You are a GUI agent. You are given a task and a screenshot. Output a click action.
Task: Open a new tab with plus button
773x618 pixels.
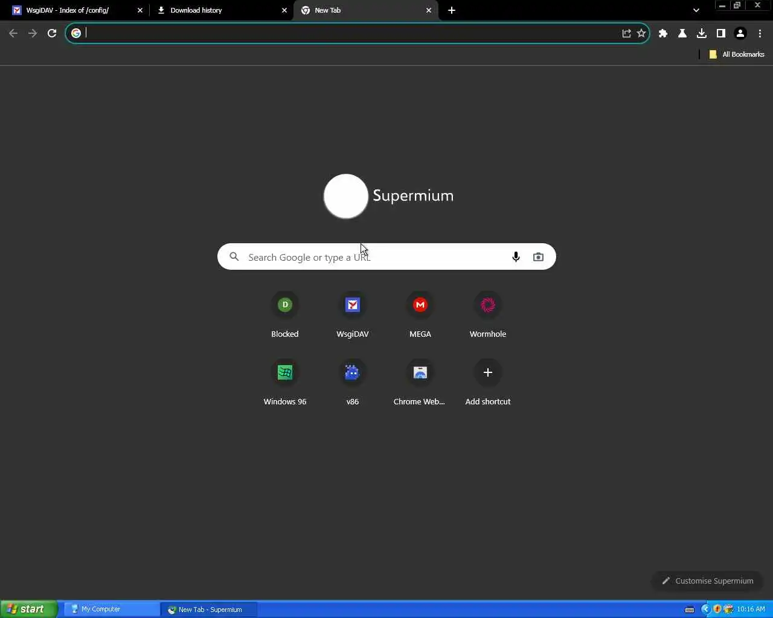point(452,10)
